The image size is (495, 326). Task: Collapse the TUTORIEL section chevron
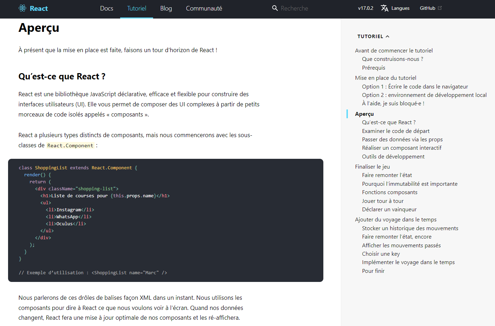[x=387, y=36]
